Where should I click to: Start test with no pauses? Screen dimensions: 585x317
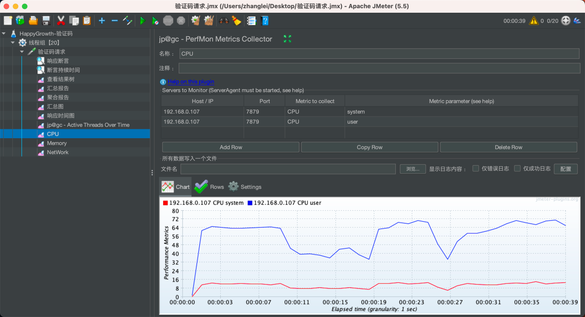tap(155, 21)
